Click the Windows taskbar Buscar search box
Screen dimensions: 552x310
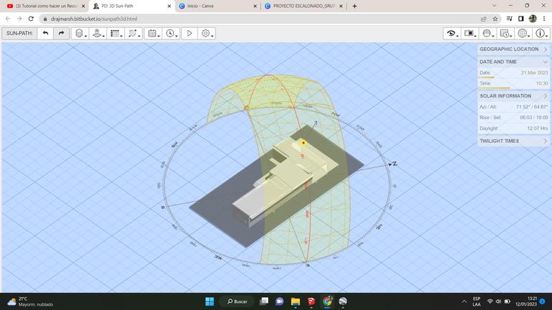coord(237,301)
